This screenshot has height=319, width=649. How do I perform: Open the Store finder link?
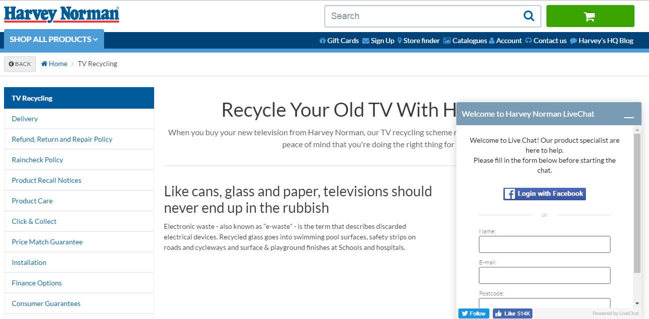(418, 41)
